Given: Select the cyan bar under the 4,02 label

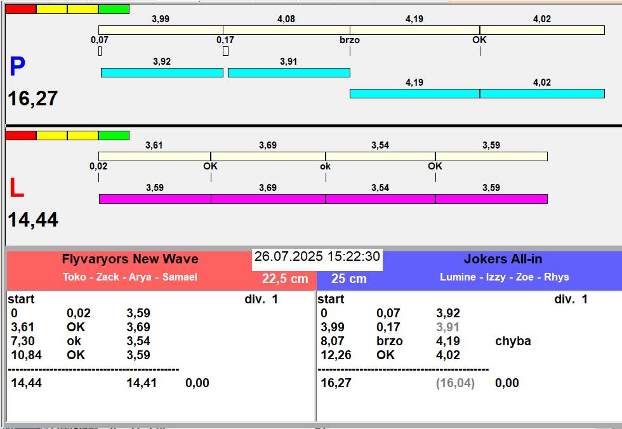Looking at the screenshot, I should (x=542, y=93).
